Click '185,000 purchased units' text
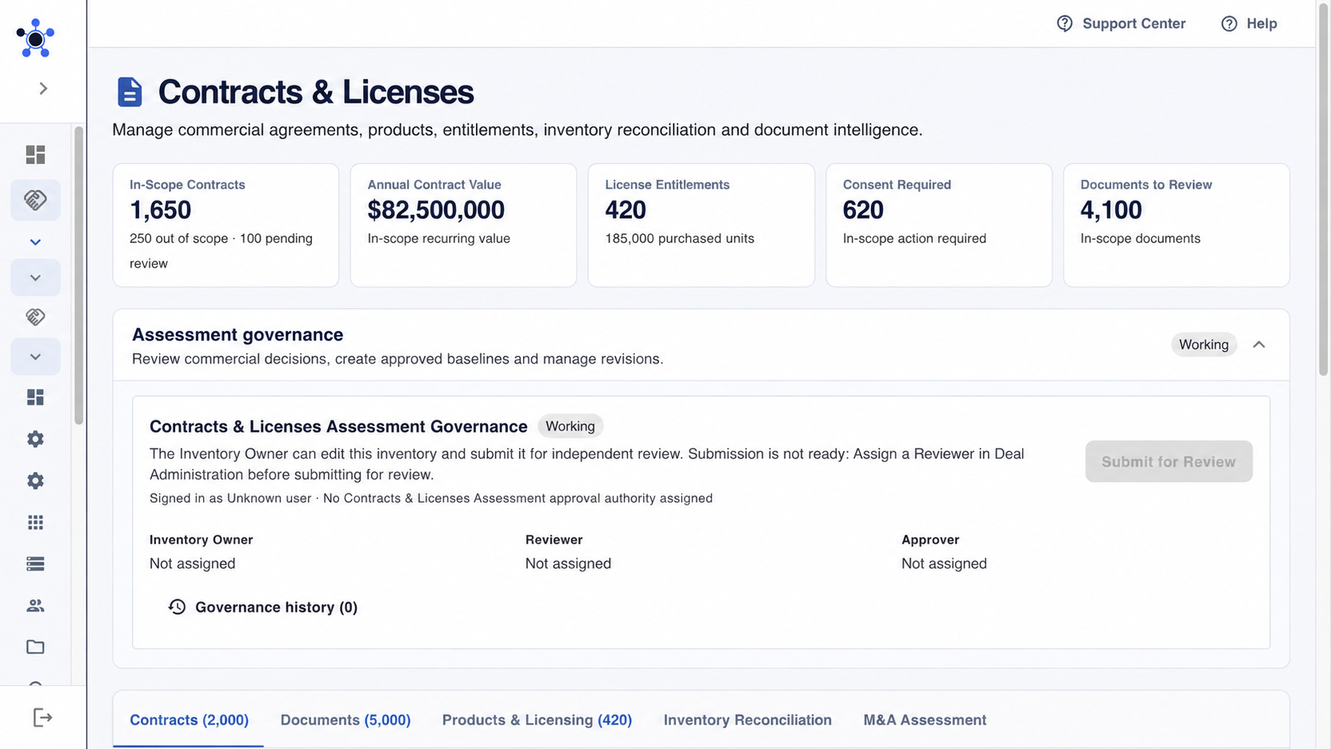The width and height of the screenshot is (1331, 749). [679, 239]
